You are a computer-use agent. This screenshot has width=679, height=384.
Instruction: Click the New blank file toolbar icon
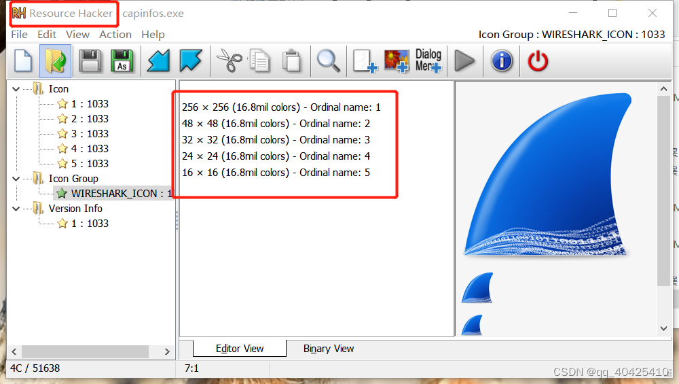pyautogui.click(x=22, y=60)
